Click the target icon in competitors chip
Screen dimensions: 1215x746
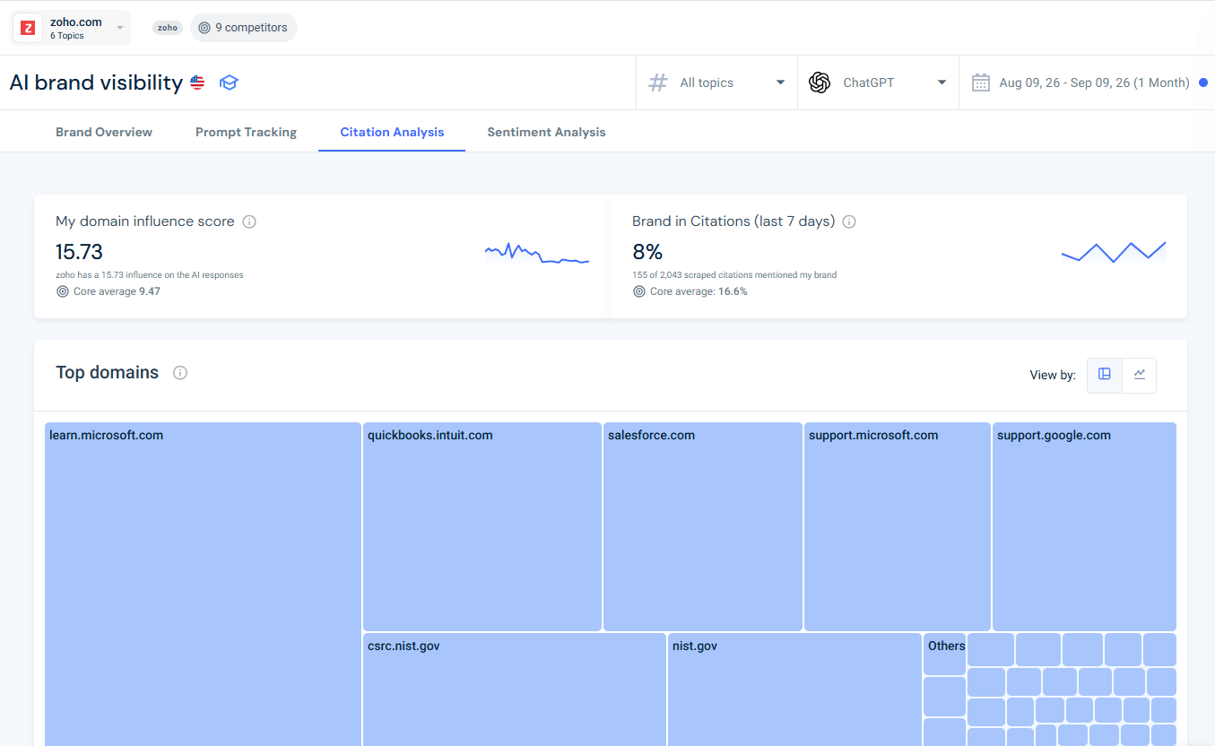pos(204,28)
